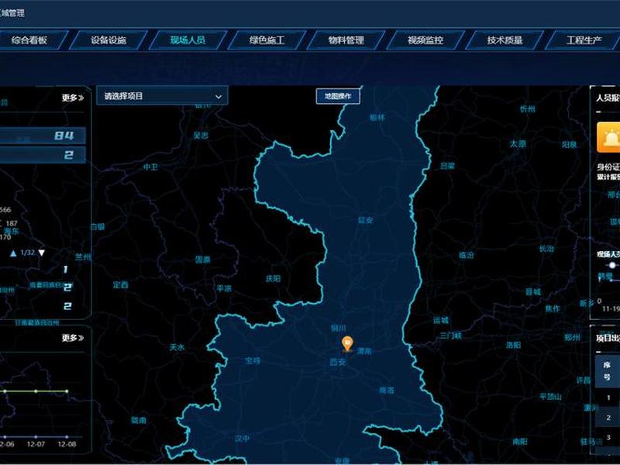The height and width of the screenshot is (465, 620).
Task: Click the 渭南 city label on map
Action: [364, 351]
